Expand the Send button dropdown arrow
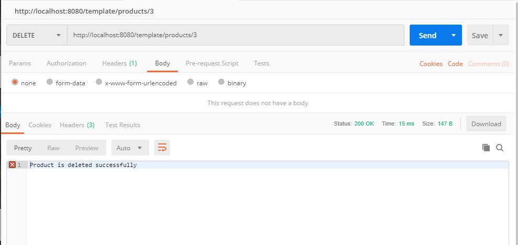 click(x=453, y=35)
